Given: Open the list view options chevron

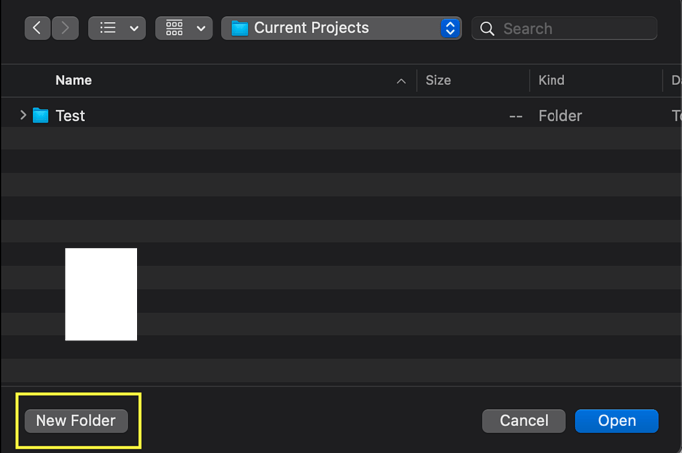Looking at the screenshot, I should coord(135,28).
